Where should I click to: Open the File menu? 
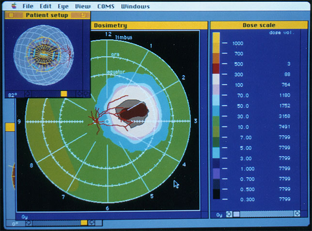tap(28, 7)
